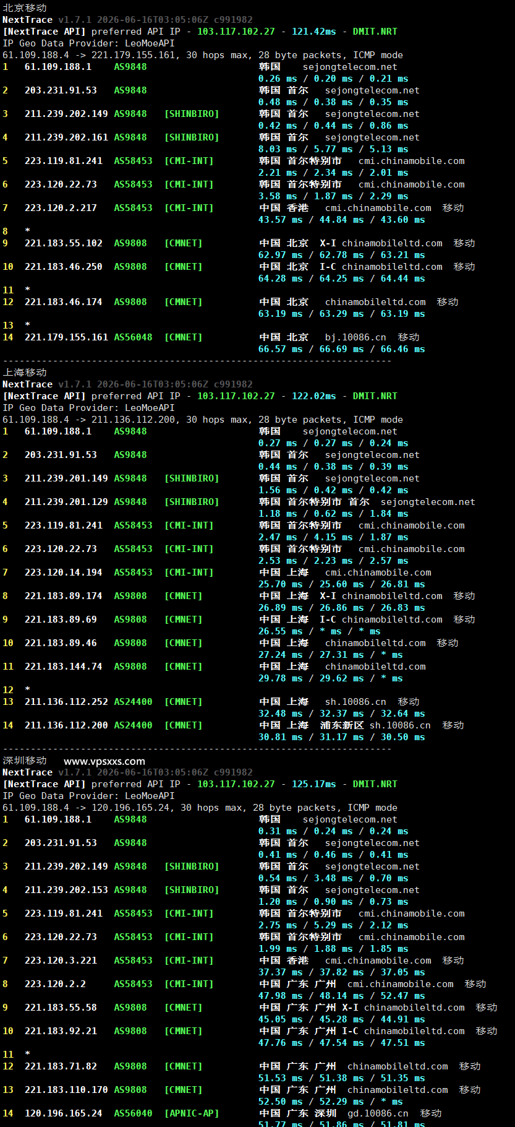The image size is (515, 1127).
Task: Click hop IP 223.120.2.2
Action: click(x=55, y=984)
